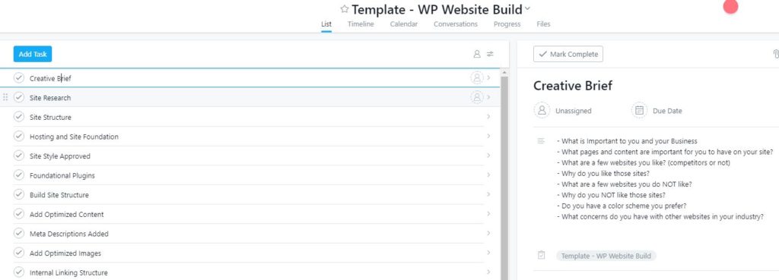The width and height of the screenshot is (779, 280).
Task: Click the Mark Complete button
Action: (568, 54)
